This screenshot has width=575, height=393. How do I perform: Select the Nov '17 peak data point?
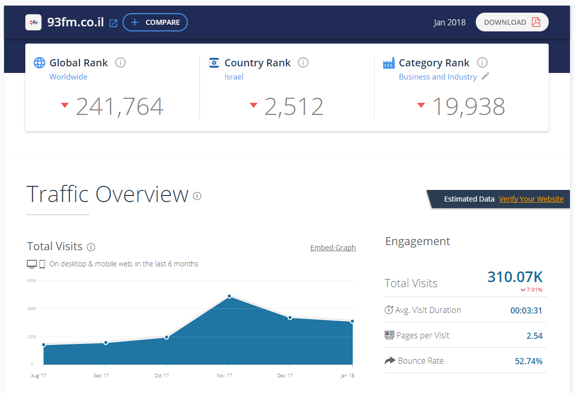point(229,296)
